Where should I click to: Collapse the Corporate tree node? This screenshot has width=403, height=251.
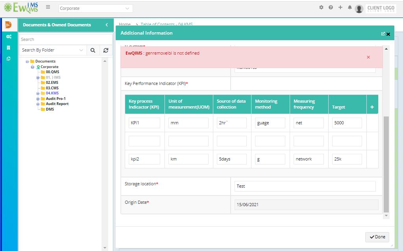(33, 67)
